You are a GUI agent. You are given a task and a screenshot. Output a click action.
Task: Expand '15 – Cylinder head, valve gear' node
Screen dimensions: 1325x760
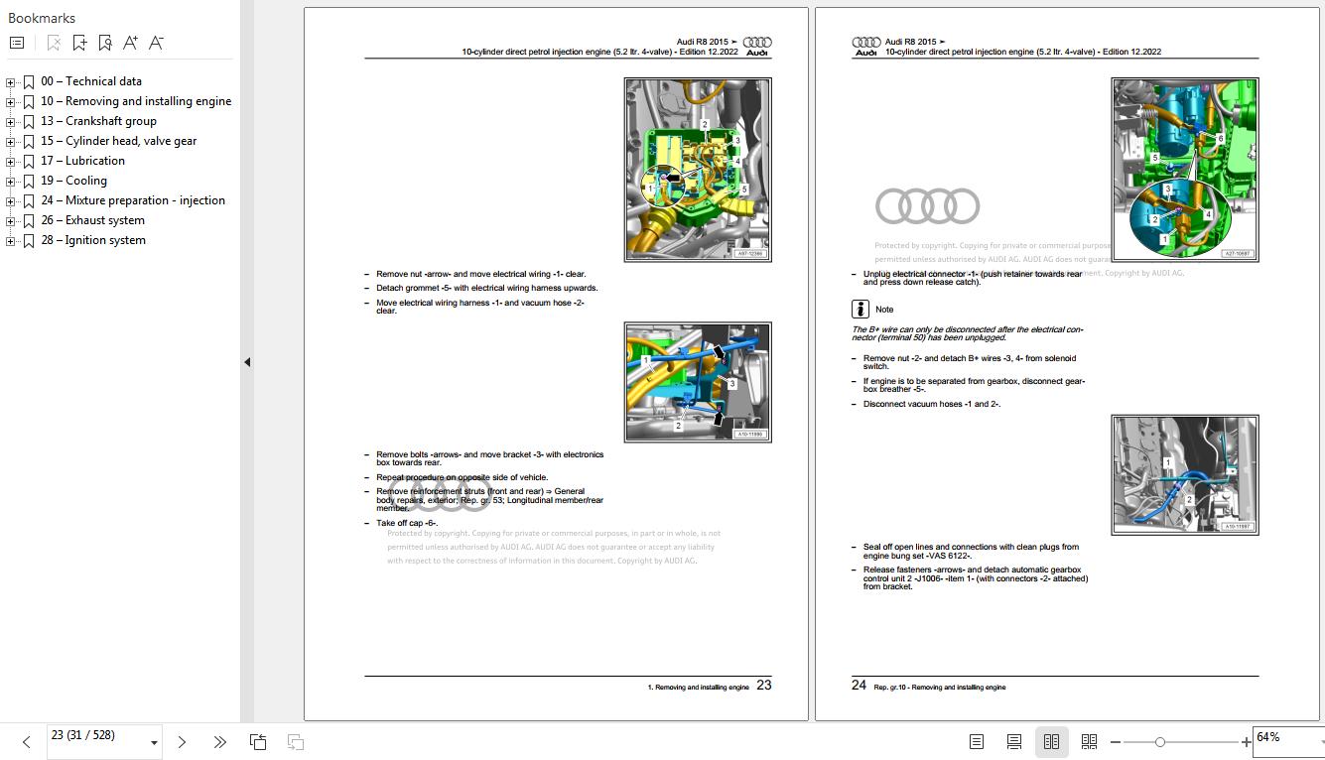pos(11,142)
